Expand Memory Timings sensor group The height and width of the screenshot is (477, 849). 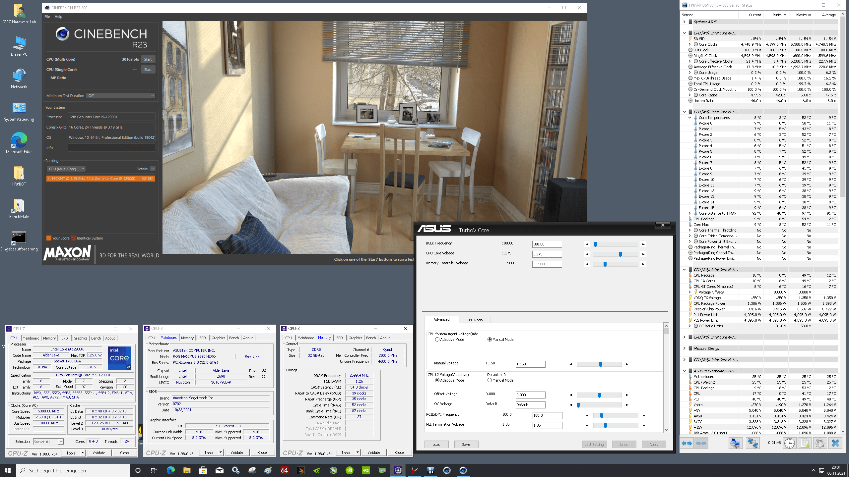pos(684,348)
